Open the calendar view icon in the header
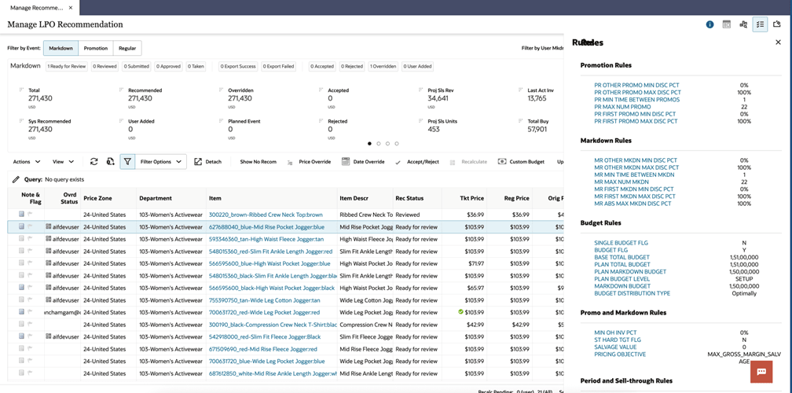The height and width of the screenshot is (393, 792). tap(726, 24)
